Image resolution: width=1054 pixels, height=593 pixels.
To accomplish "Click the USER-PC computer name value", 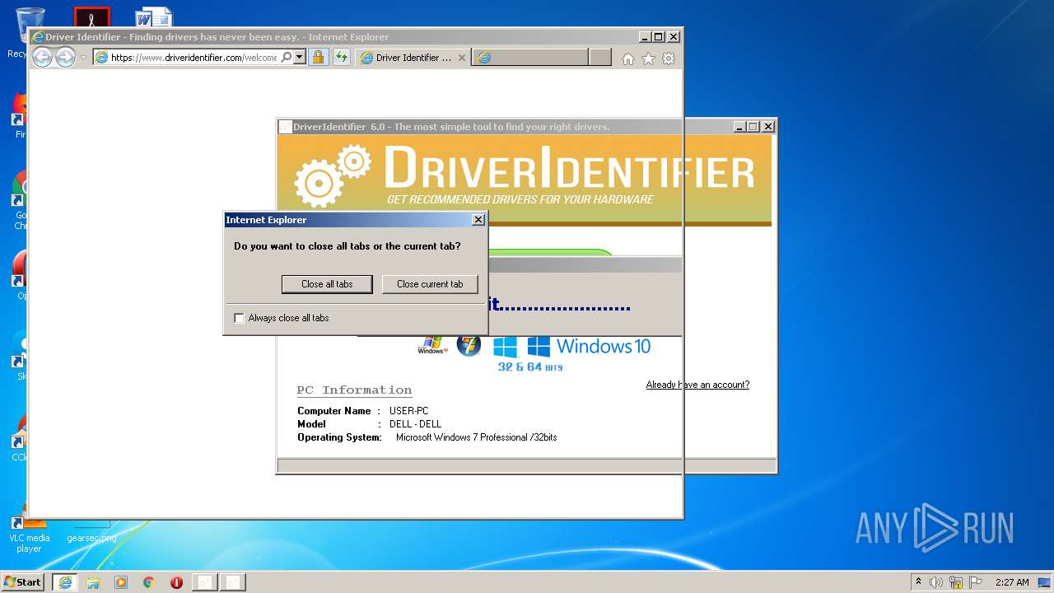I will point(408,411).
